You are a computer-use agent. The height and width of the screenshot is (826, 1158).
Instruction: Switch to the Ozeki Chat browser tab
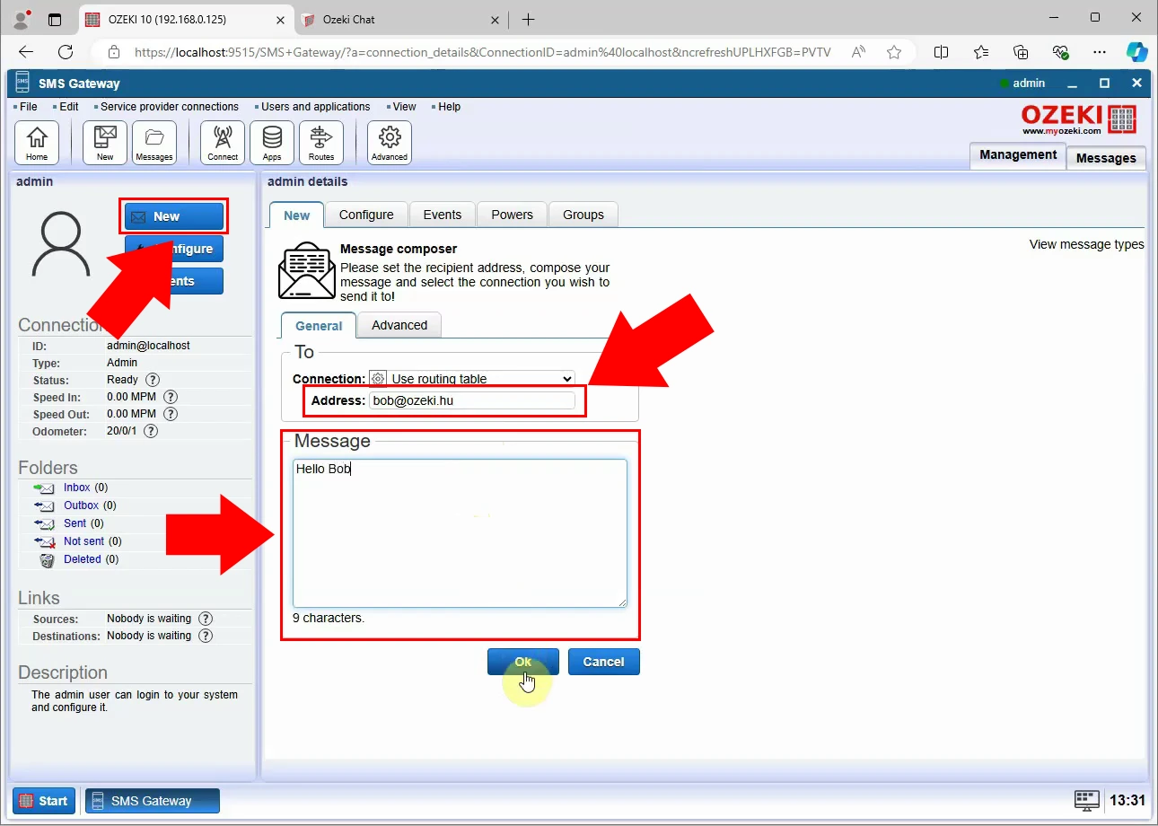[x=401, y=19]
